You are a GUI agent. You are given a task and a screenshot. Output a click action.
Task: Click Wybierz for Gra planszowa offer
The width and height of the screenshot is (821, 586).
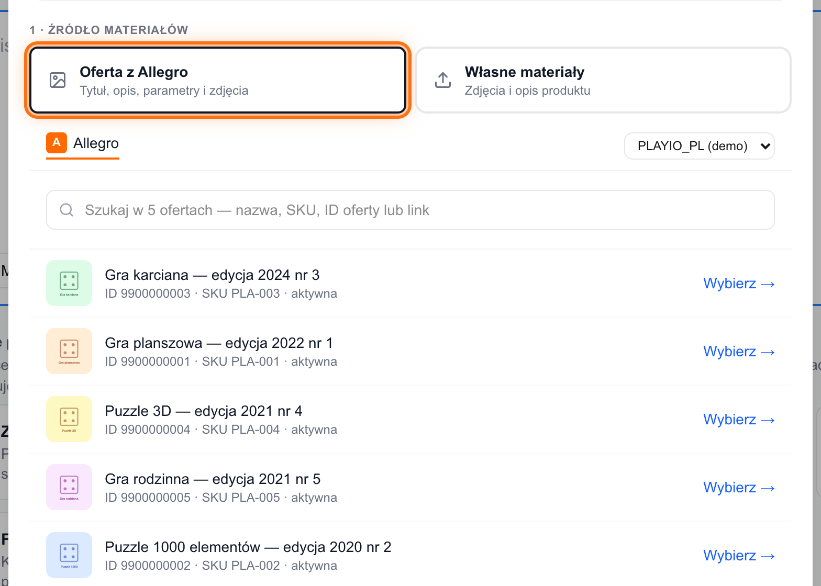pyautogui.click(x=739, y=351)
